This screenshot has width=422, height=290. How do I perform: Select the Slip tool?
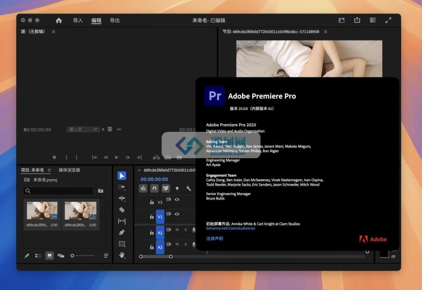click(122, 221)
